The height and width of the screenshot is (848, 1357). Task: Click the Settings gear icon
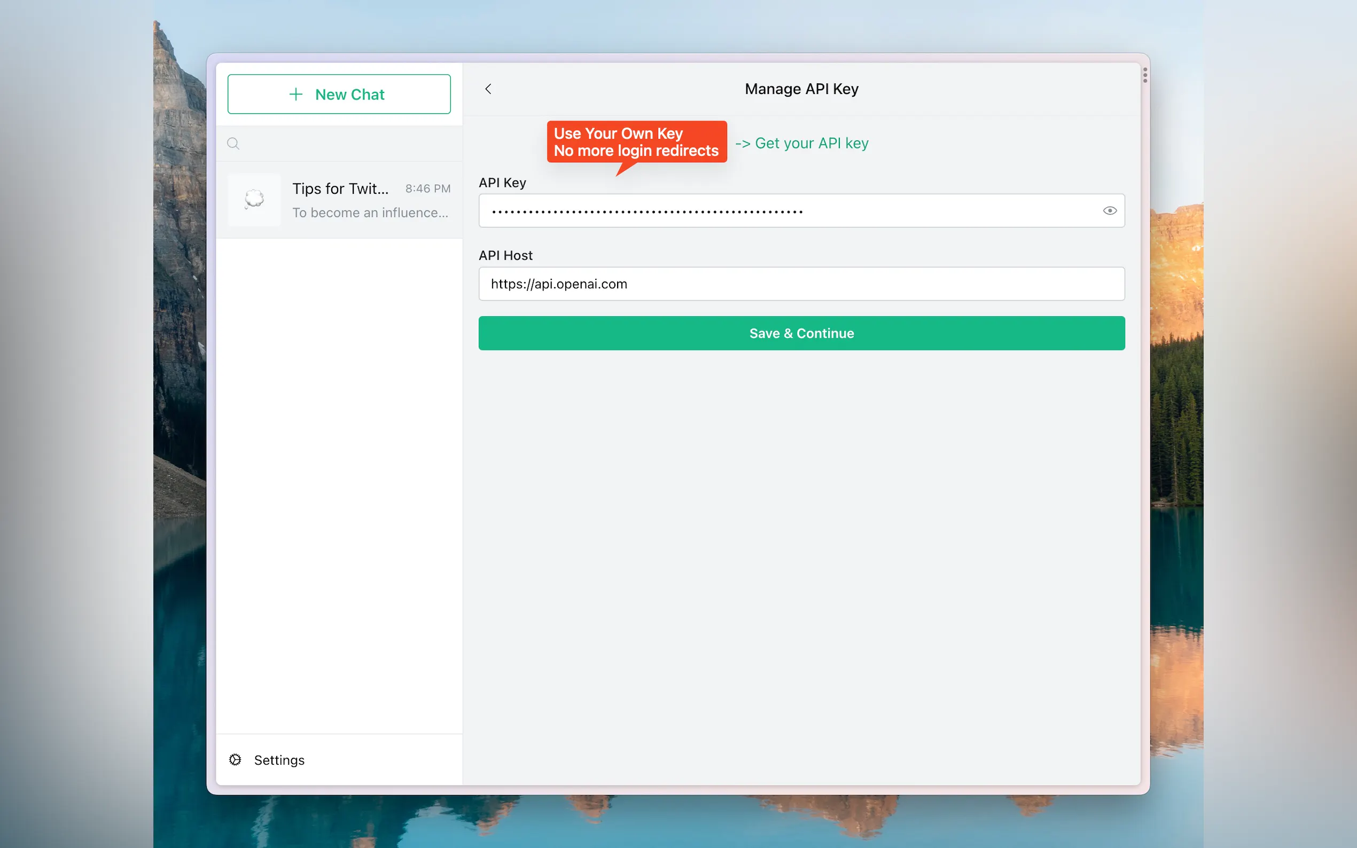coord(235,759)
